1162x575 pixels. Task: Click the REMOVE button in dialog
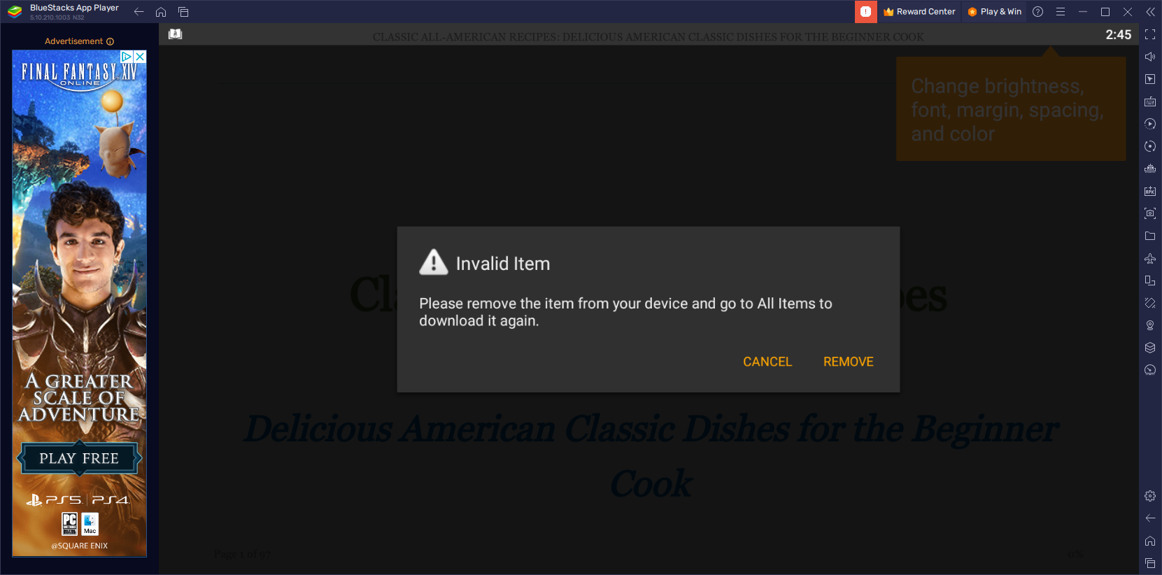(848, 362)
